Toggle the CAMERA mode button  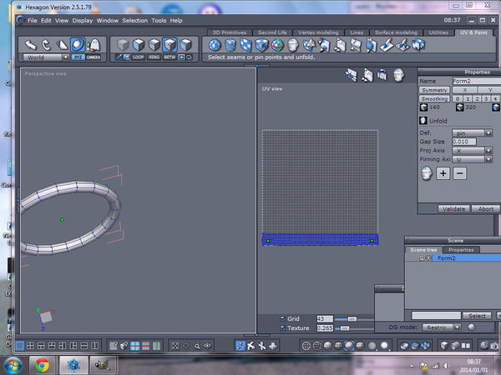[x=94, y=57]
